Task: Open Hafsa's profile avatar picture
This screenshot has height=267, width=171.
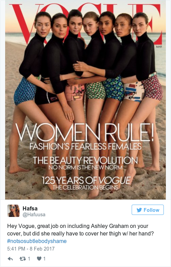Action: click(13, 211)
